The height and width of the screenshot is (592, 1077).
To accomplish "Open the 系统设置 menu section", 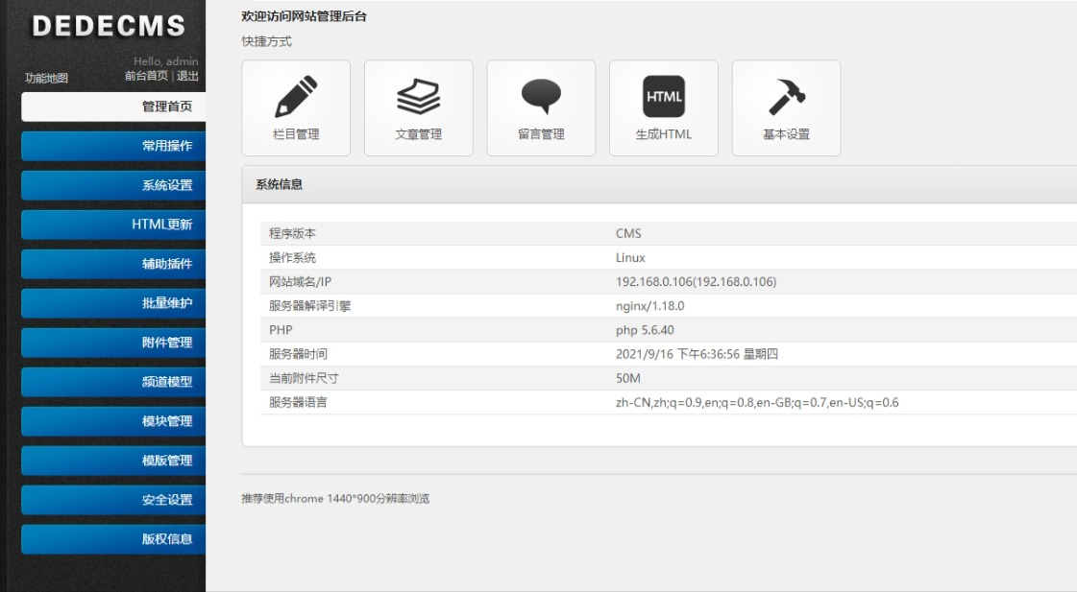I will (x=111, y=185).
